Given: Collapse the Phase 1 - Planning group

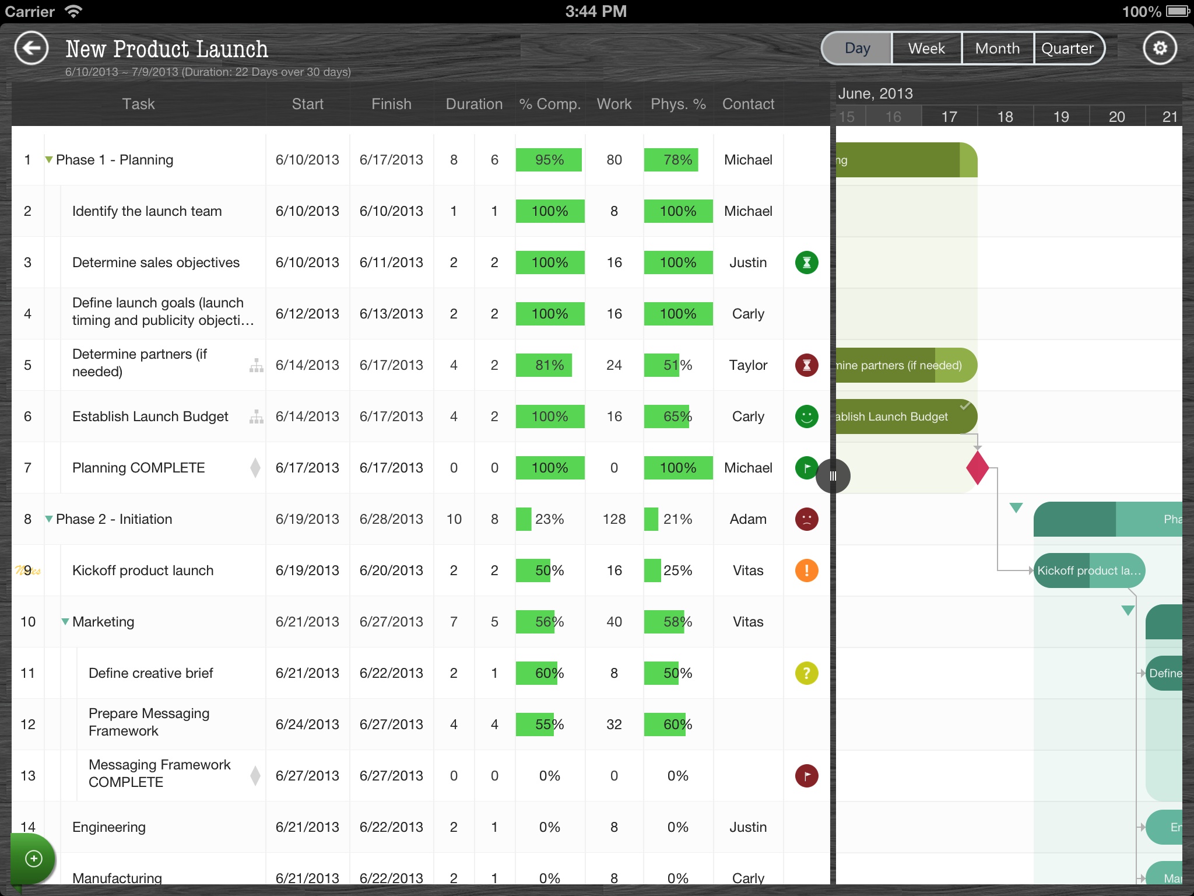Looking at the screenshot, I should 49,160.
